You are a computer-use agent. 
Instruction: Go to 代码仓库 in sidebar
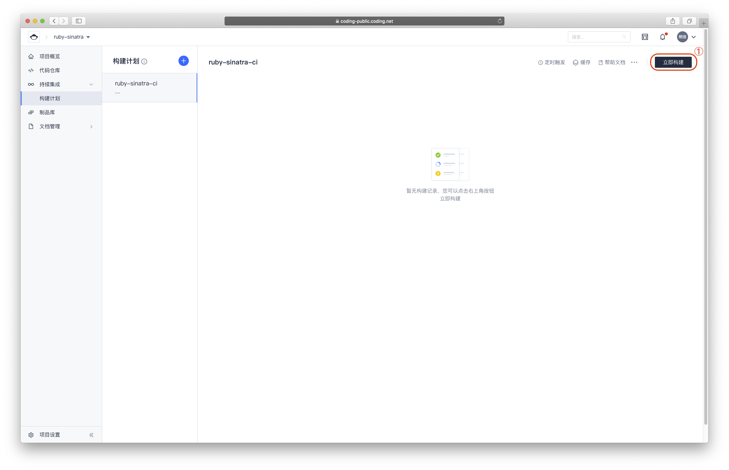(50, 70)
